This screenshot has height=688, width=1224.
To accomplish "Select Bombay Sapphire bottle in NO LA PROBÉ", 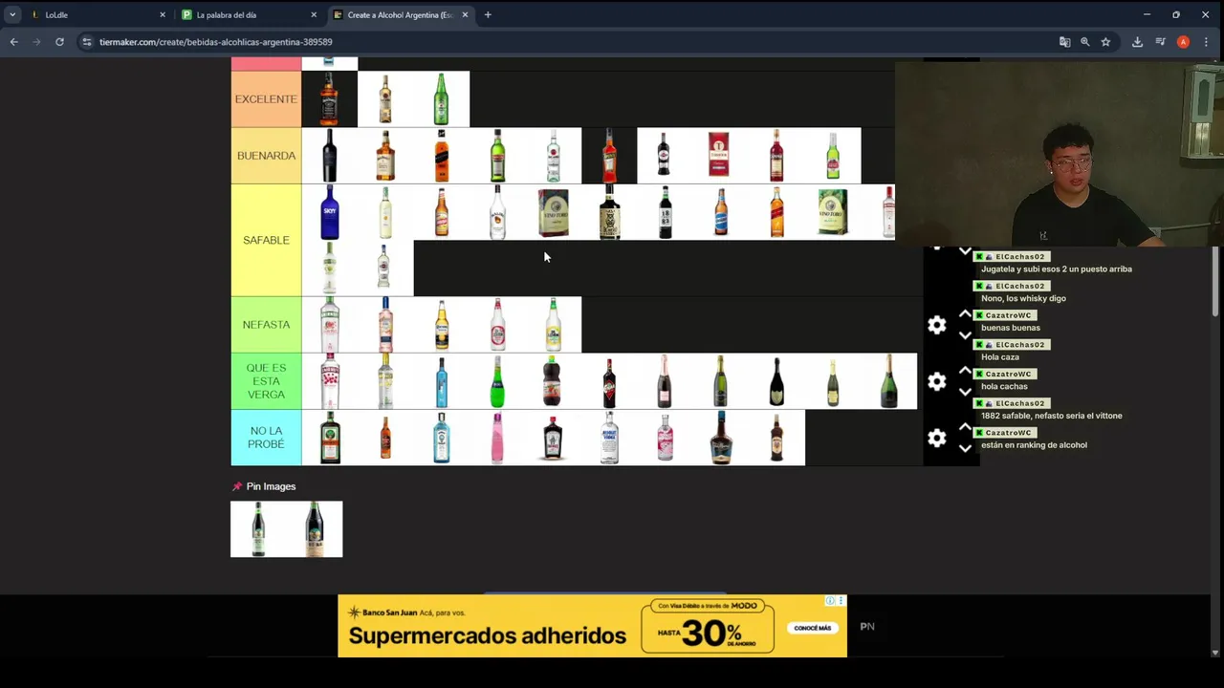I will tap(441, 438).
